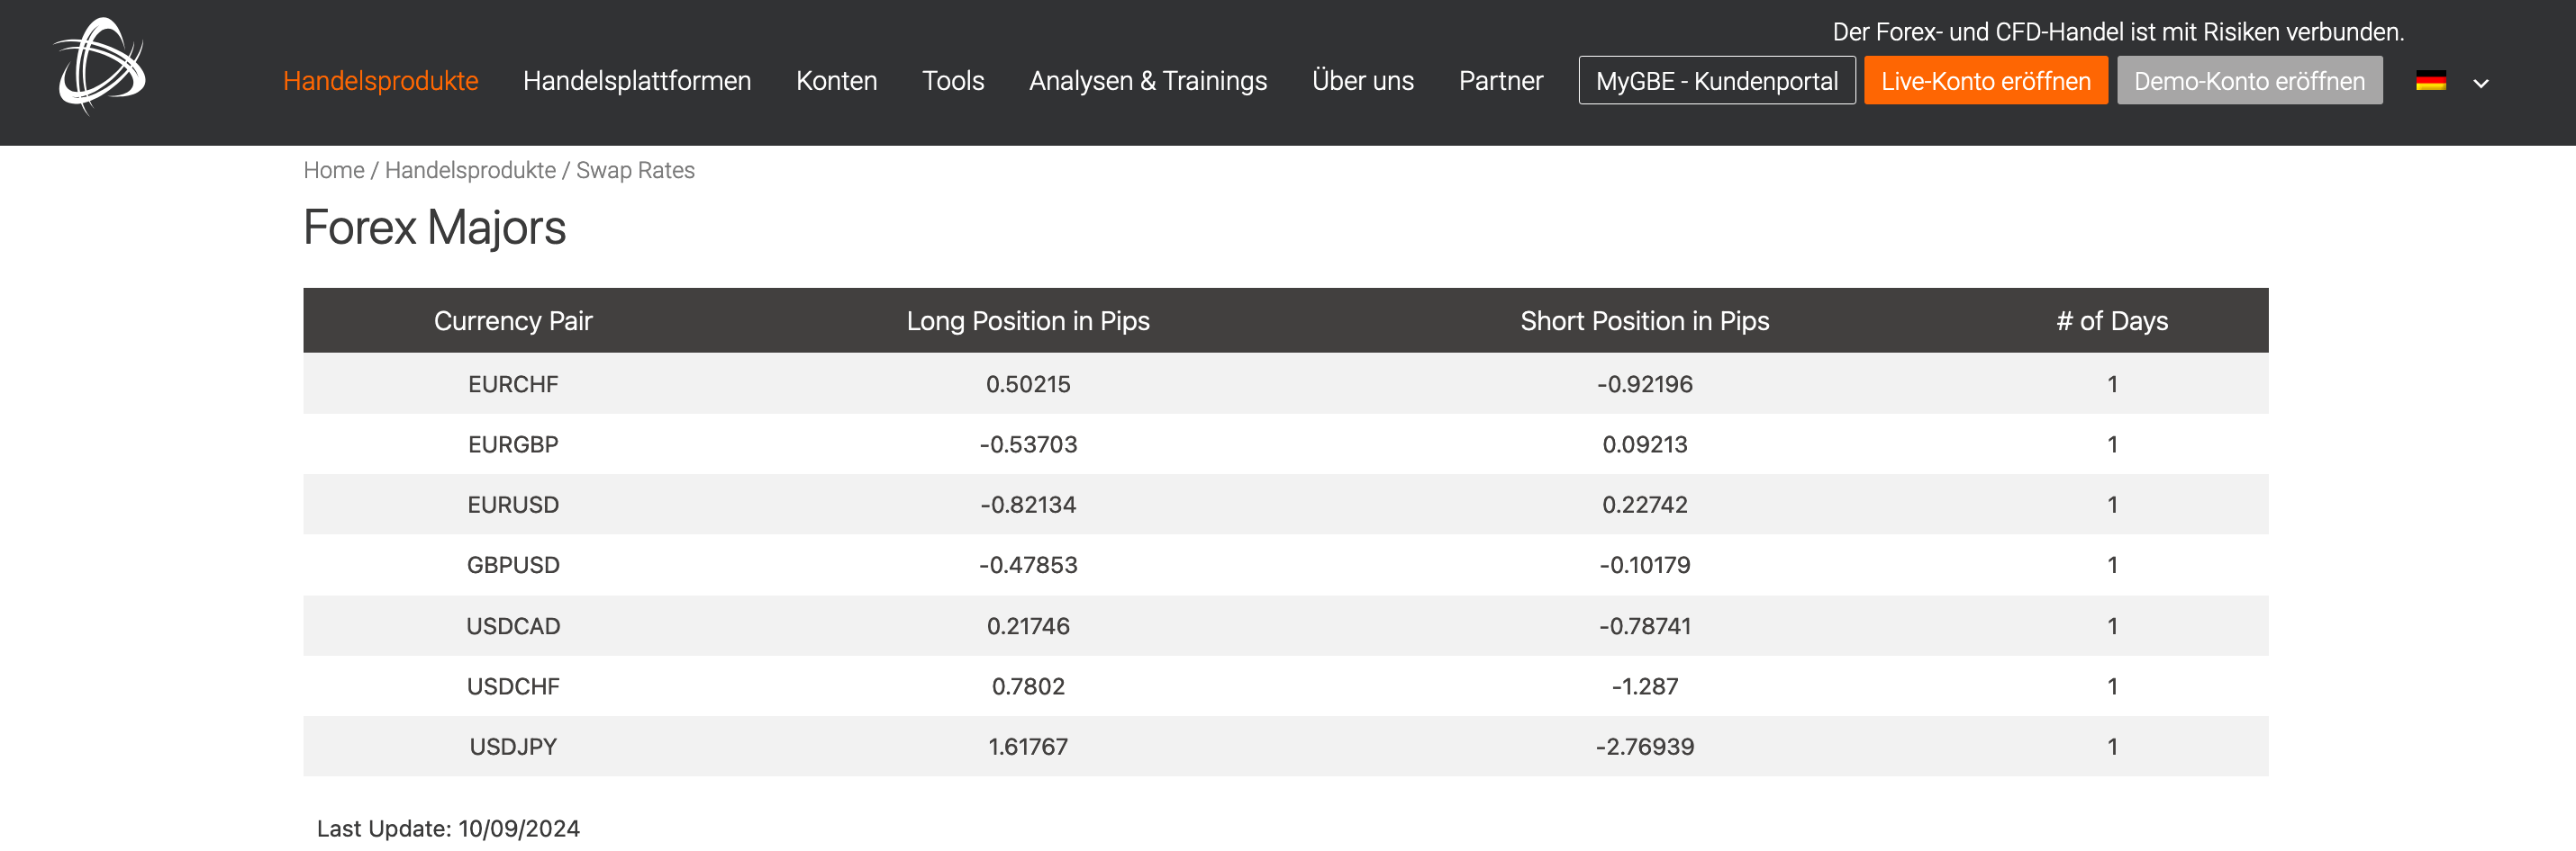Click the German flag language icon
2576x851 pixels.
pyautogui.click(x=2430, y=81)
